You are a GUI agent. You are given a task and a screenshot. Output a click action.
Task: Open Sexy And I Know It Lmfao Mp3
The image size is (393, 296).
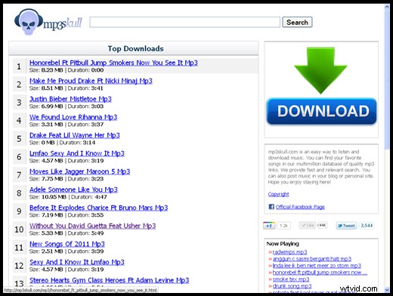[77, 262]
